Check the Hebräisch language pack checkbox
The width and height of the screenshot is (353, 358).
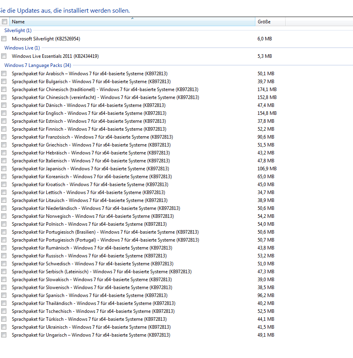click(4, 153)
